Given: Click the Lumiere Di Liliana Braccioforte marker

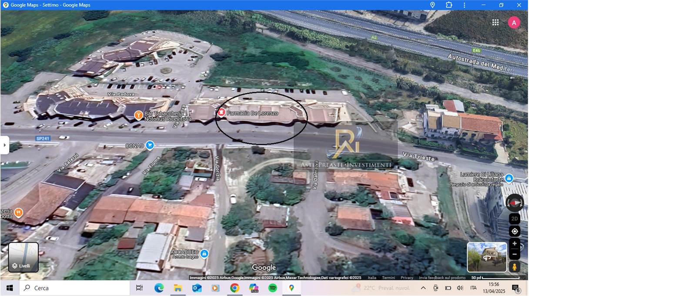Looking at the screenshot, I should pos(509,178).
